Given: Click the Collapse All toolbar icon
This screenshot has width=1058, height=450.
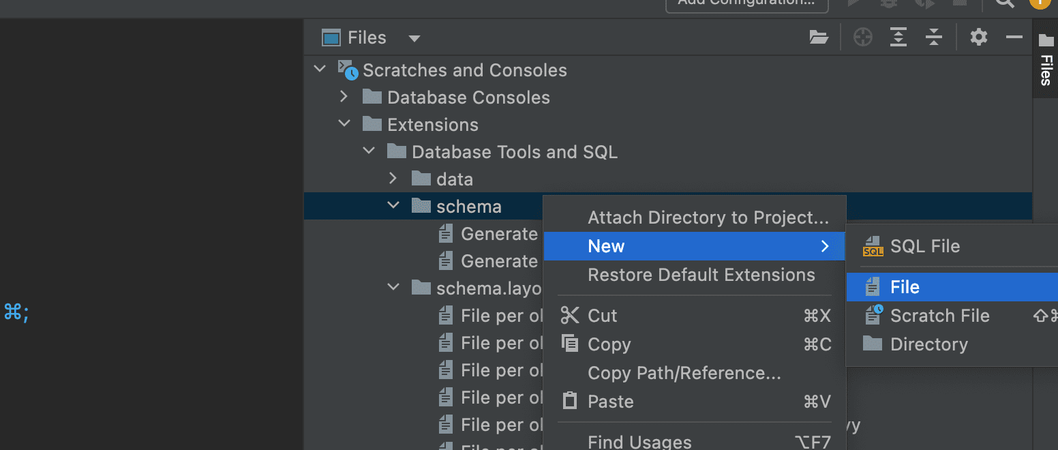Looking at the screenshot, I should [934, 37].
